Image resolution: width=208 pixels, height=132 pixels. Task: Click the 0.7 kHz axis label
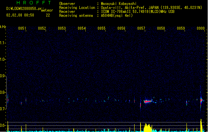click(x=2, y=109)
